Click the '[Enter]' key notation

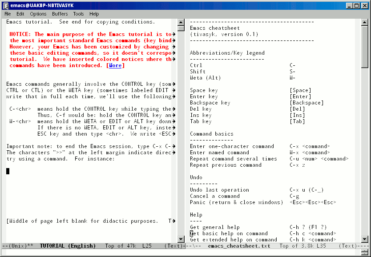point(300,96)
